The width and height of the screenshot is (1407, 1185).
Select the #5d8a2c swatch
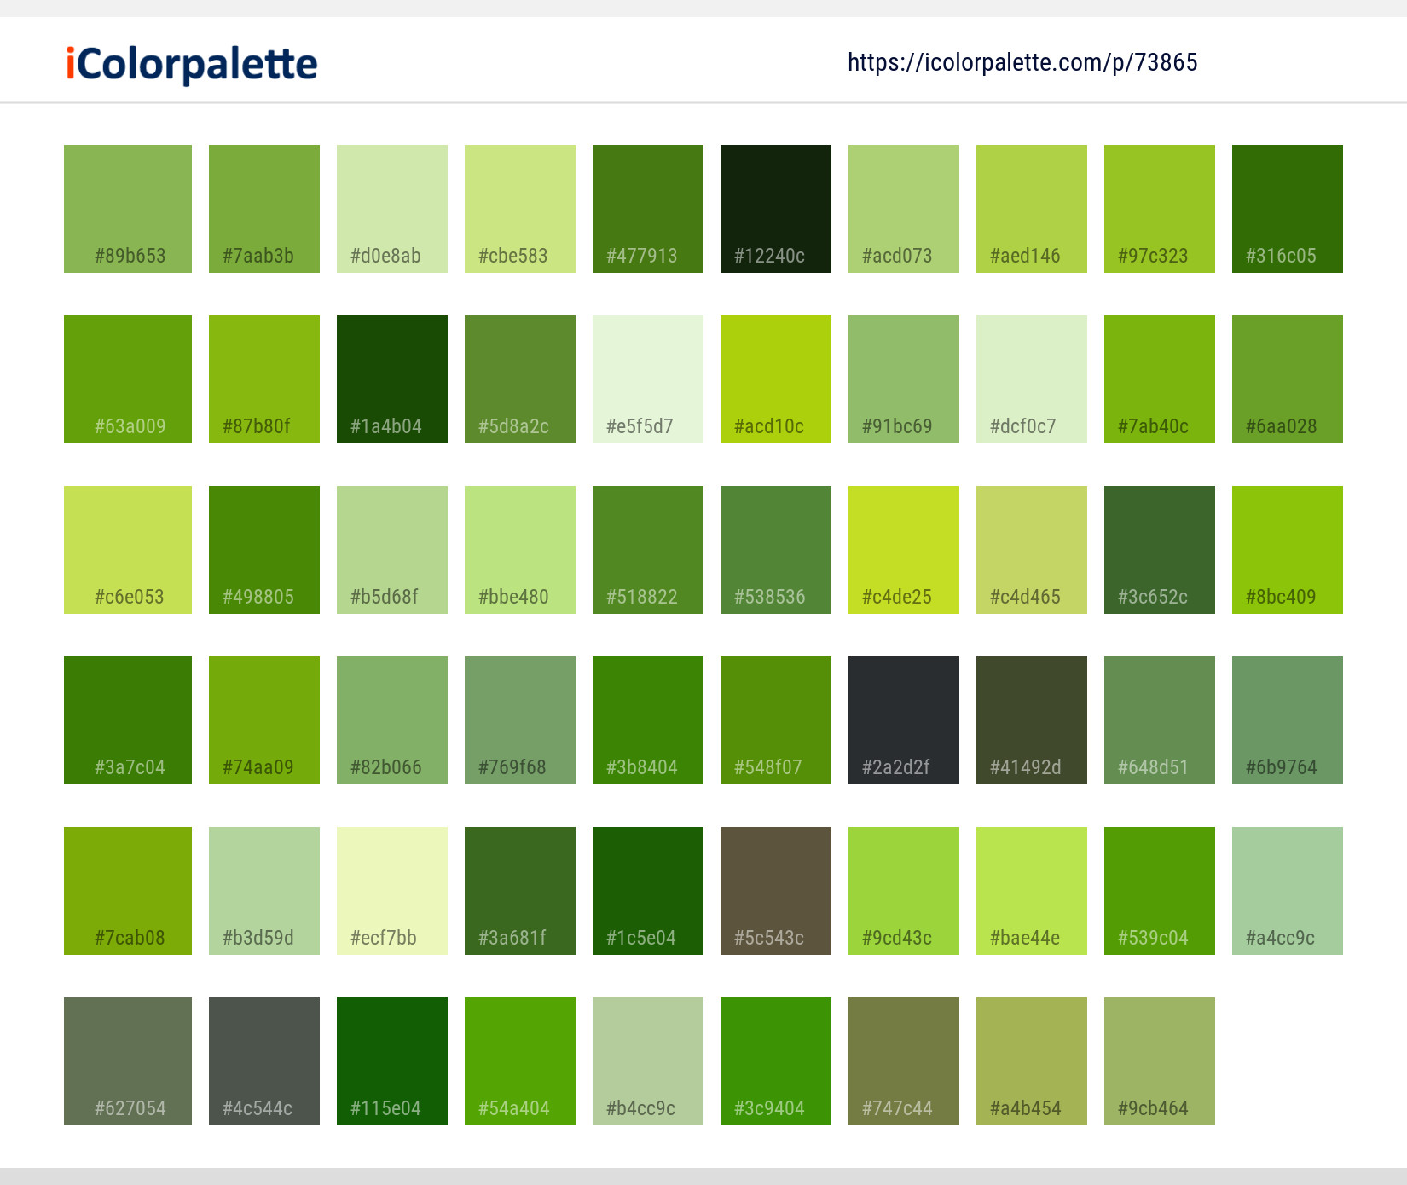point(520,379)
